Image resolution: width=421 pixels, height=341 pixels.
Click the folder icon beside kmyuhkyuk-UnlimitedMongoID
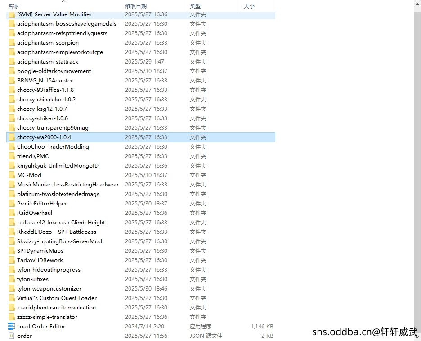point(12,166)
